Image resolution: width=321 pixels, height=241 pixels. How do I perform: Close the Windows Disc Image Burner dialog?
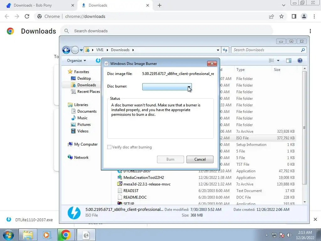(x=212, y=63)
